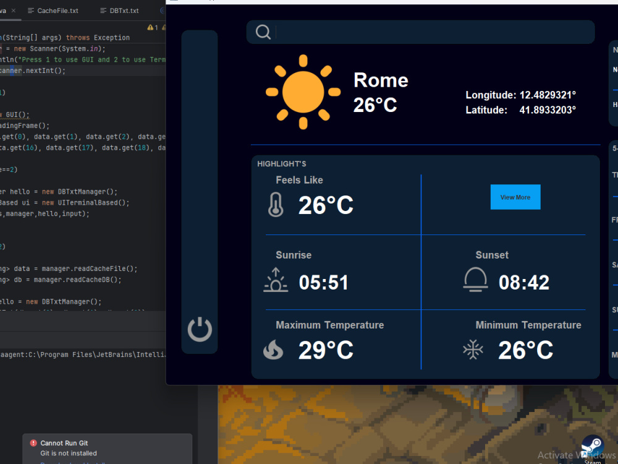Viewport: 618px width, 464px height.
Task: Select the Latitude value 41.8933203°
Action: click(548, 110)
